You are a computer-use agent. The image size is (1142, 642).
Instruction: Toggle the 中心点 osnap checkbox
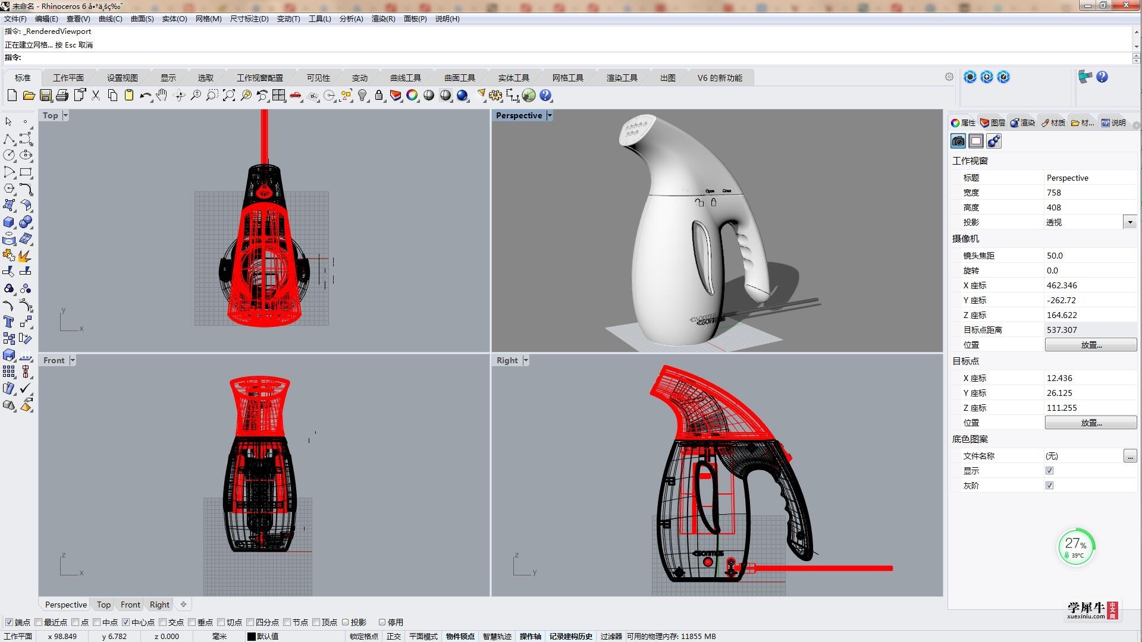[x=126, y=622]
